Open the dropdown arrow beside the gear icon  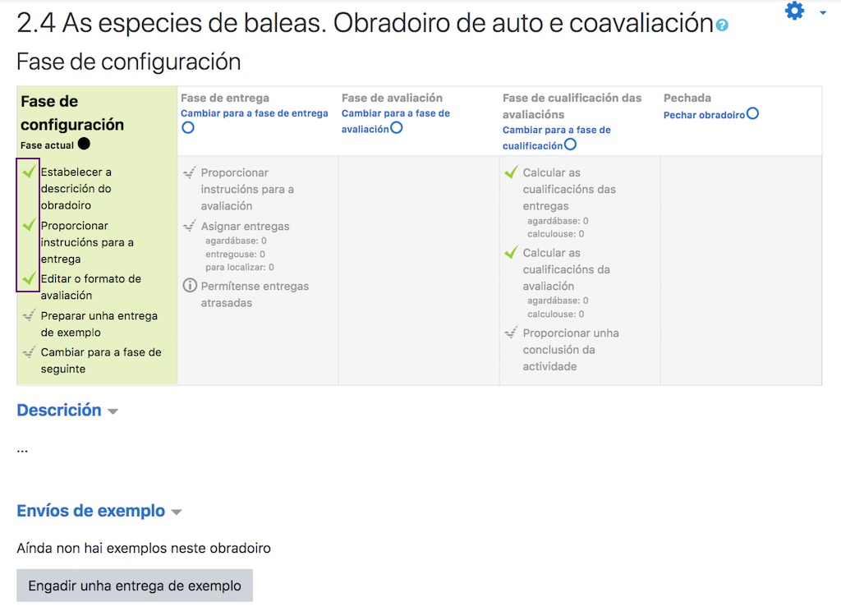click(825, 13)
